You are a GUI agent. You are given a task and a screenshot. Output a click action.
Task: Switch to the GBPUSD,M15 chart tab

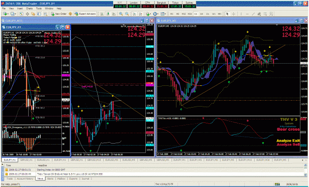click(94, 160)
